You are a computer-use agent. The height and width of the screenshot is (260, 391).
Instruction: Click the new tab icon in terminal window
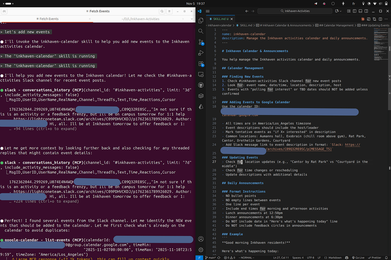[4, 11]
